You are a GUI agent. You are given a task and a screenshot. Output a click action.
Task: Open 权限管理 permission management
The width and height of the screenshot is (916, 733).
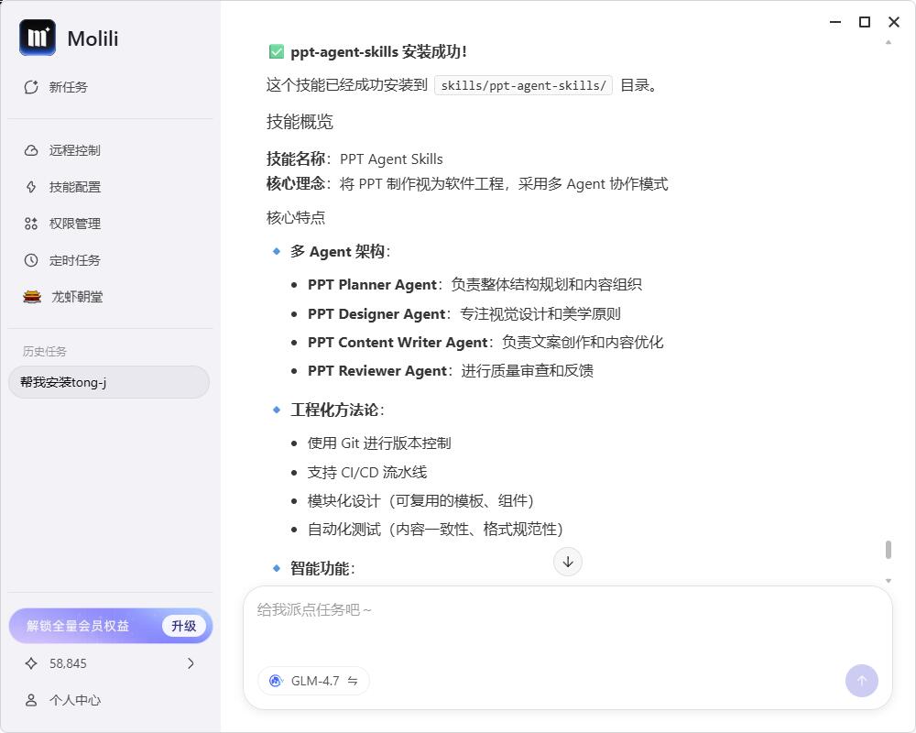point(63,224)
